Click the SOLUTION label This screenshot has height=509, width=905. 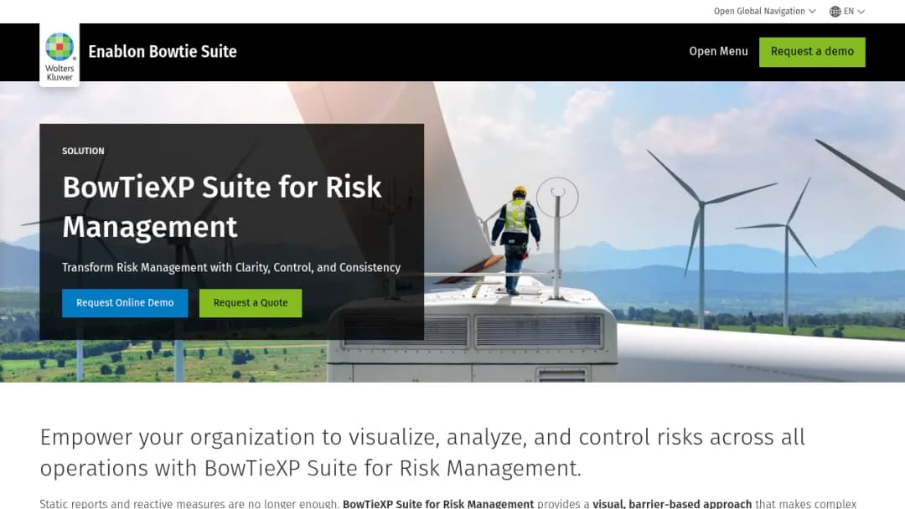coord(83,151)
